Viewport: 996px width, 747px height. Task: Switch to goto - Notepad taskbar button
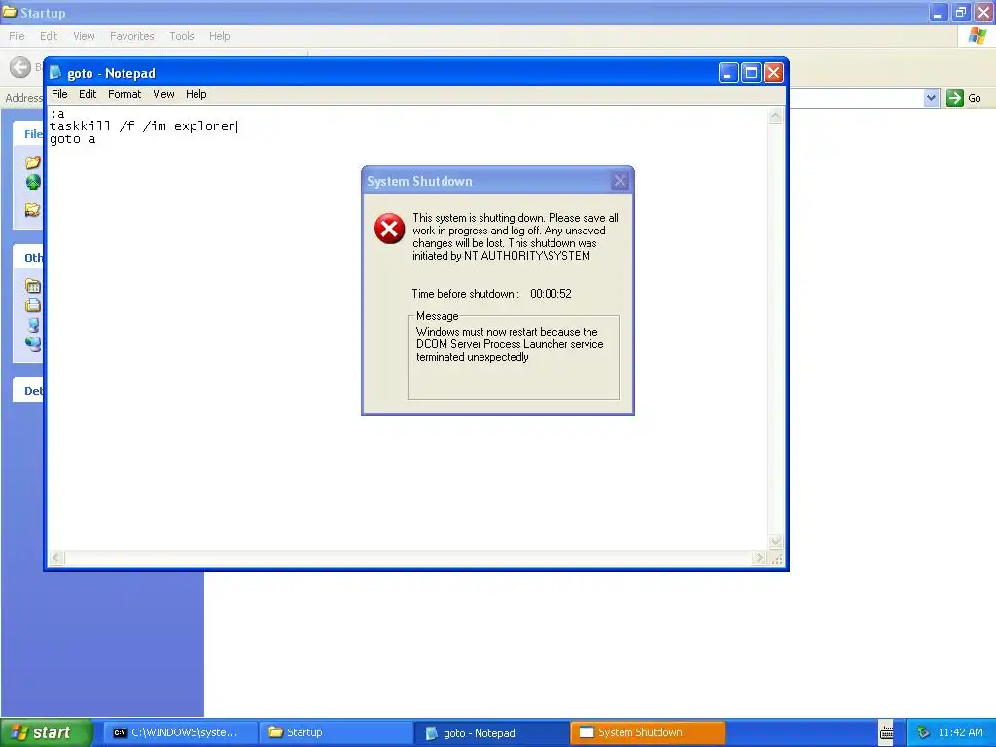coord(491,733)
